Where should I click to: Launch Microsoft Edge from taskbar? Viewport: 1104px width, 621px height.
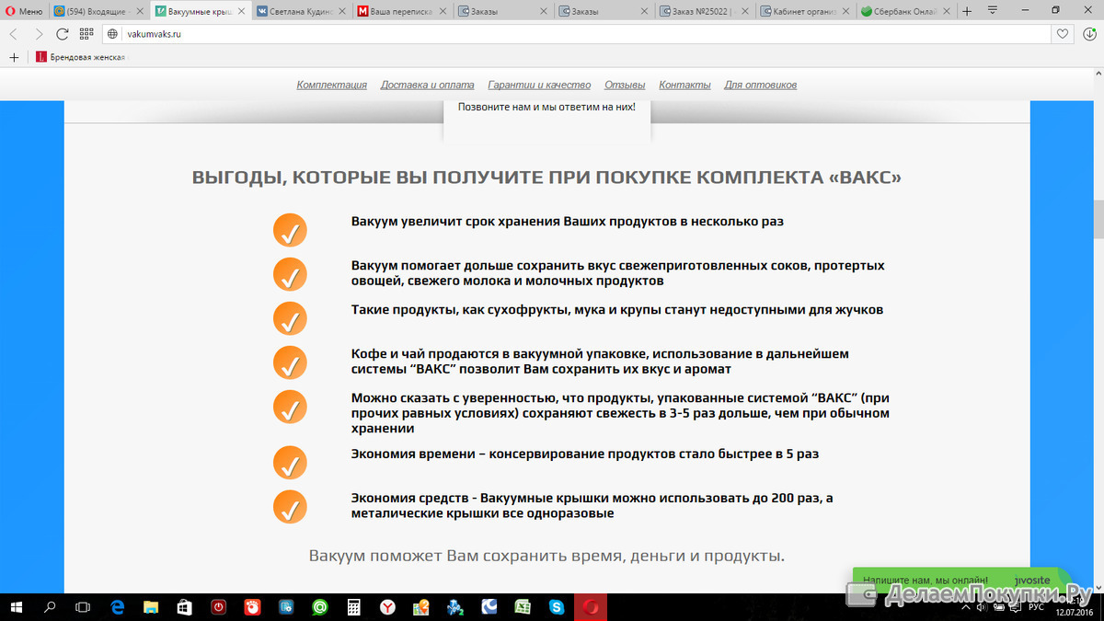click(118, 606)
